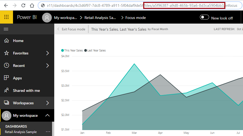243x136 pixels.
Task: Collapse My workspace section chevron
Action: coord(47,115)
